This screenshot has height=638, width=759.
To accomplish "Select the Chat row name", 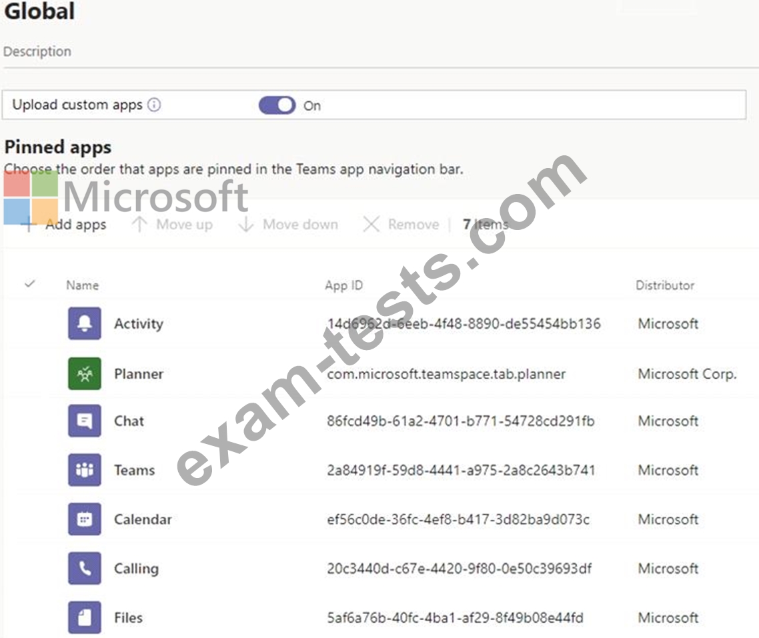I will pyautogui.click(x=129, y=421).
